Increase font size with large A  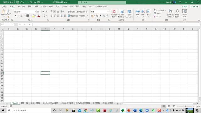43,12
